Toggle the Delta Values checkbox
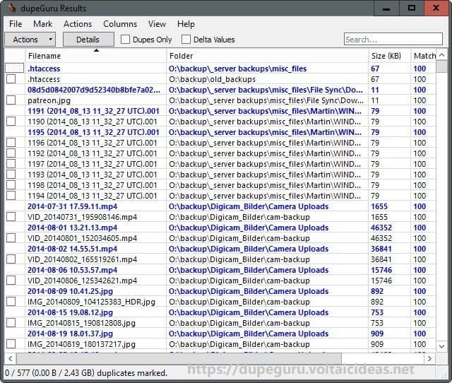The width and height of the screenshot is (452, 383). tap(186, 40)
